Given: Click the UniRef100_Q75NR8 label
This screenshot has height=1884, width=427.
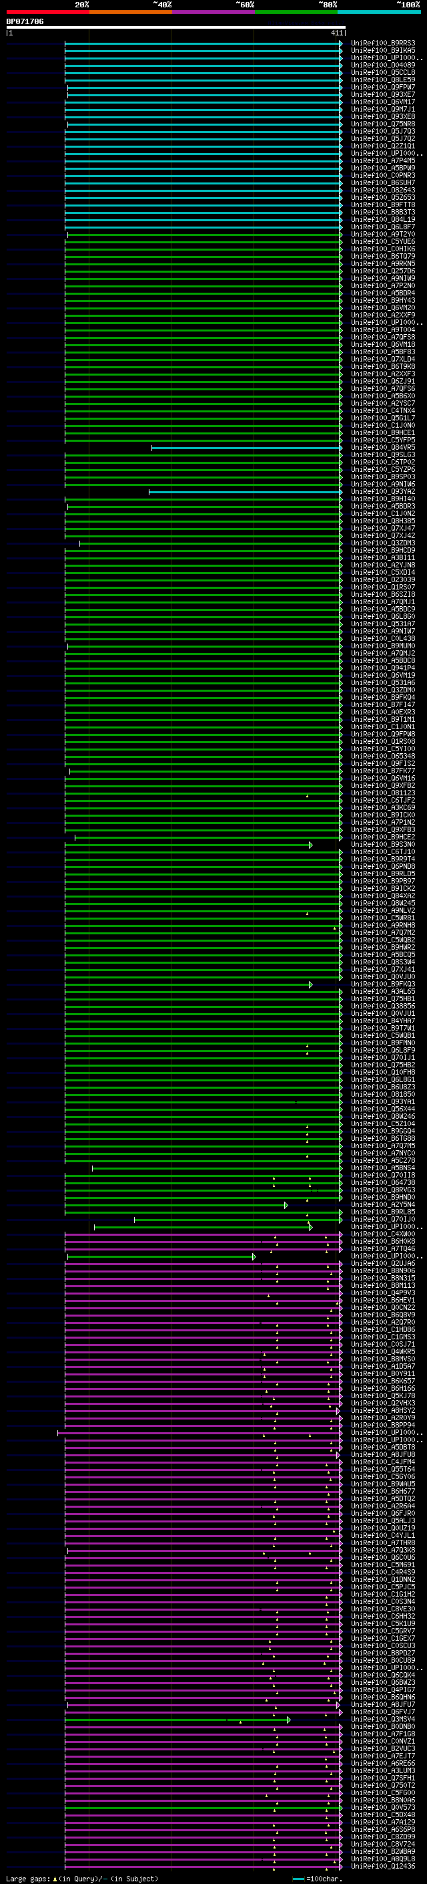Looking at the screenshot, I should [x=383, y=124].
